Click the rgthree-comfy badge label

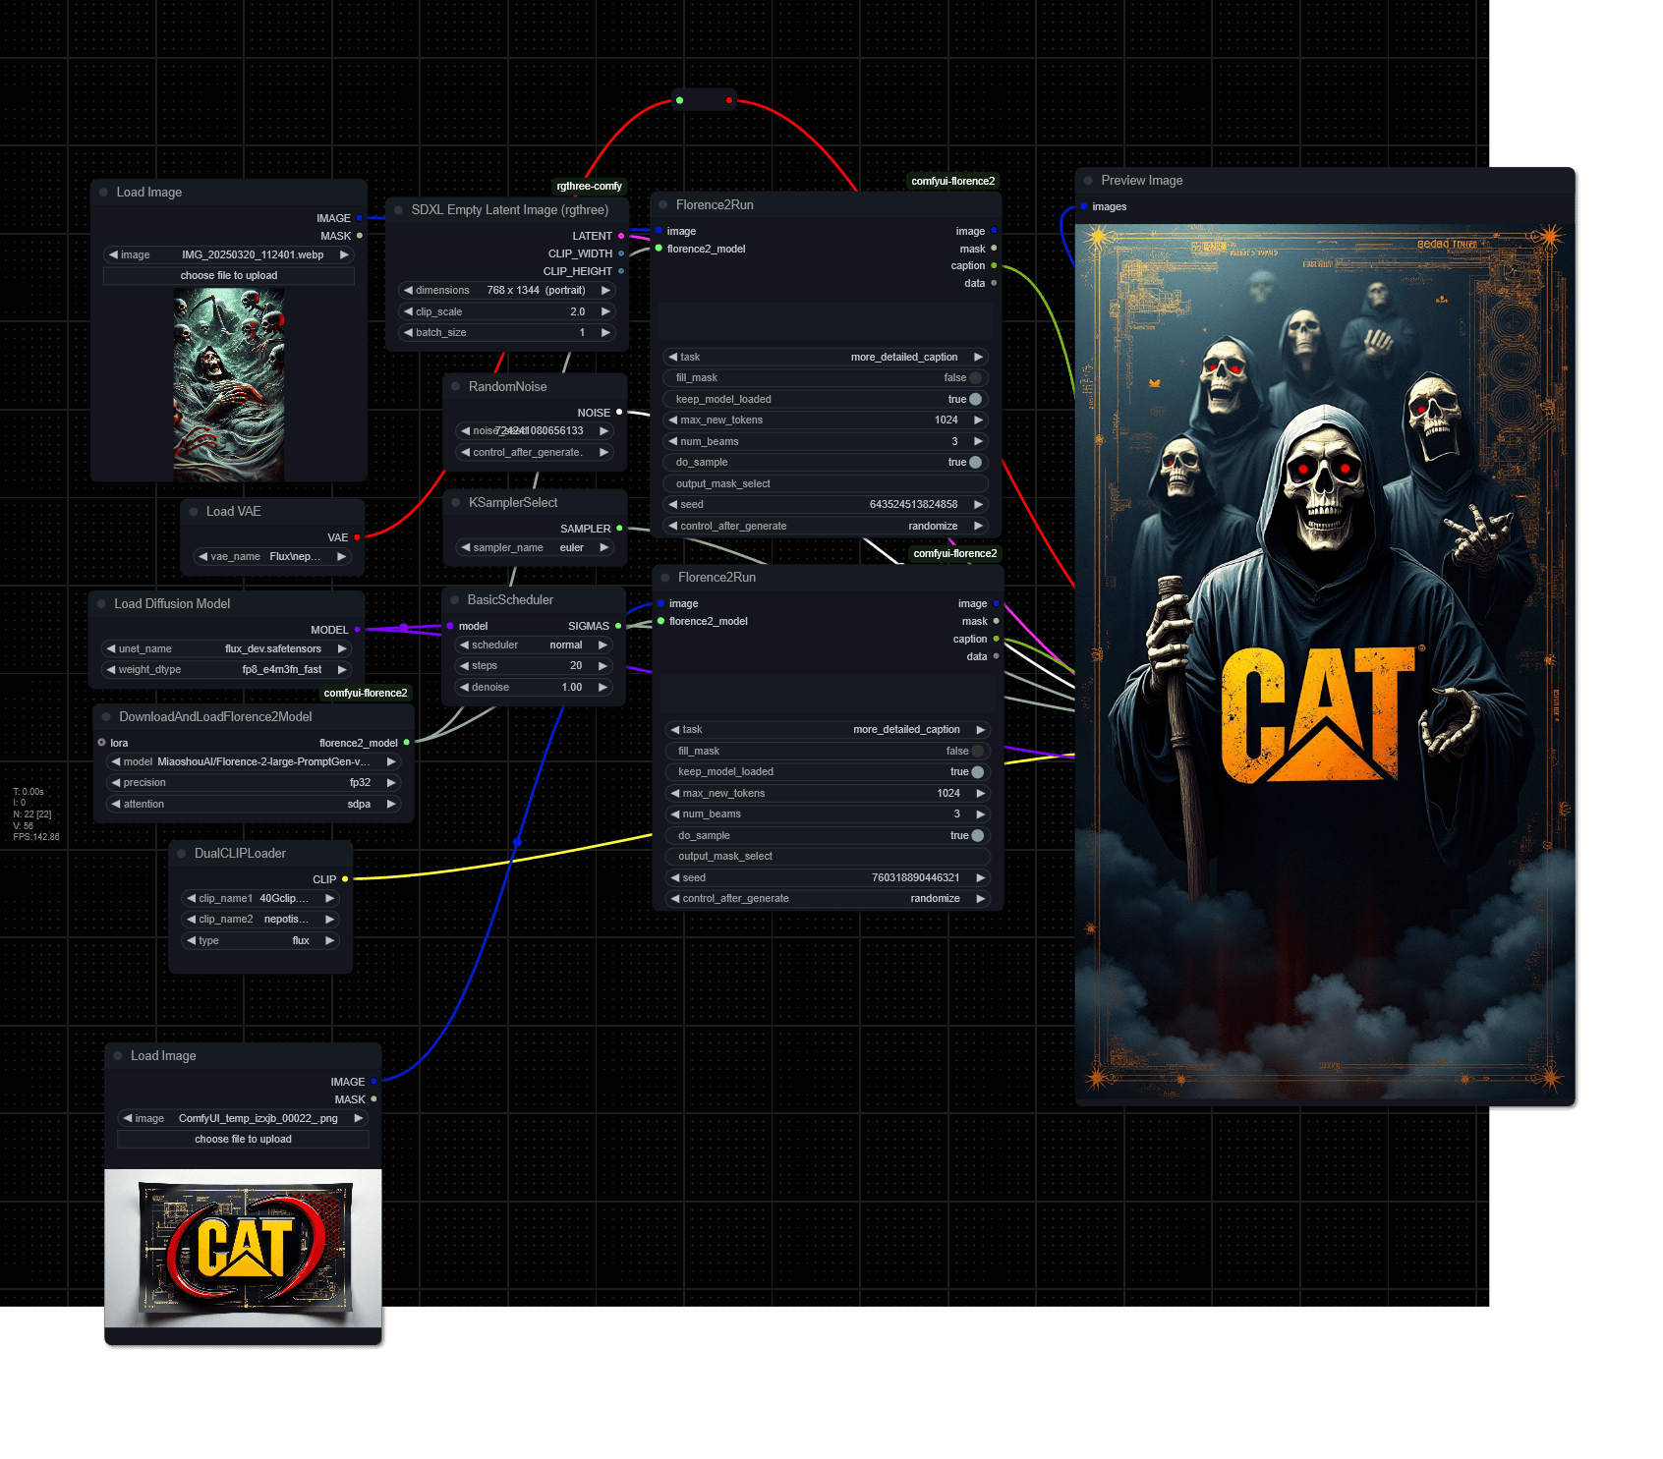point(589,187)
